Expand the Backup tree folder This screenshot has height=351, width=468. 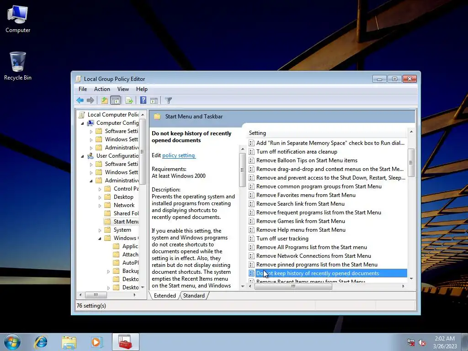coord(108,271)
